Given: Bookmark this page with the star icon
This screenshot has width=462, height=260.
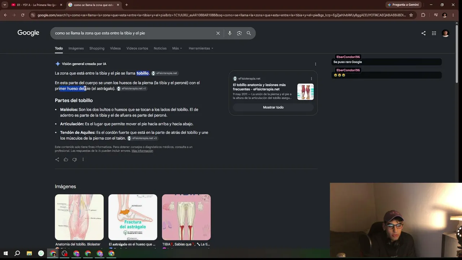Looking at the screenshot, I should 411,15.
